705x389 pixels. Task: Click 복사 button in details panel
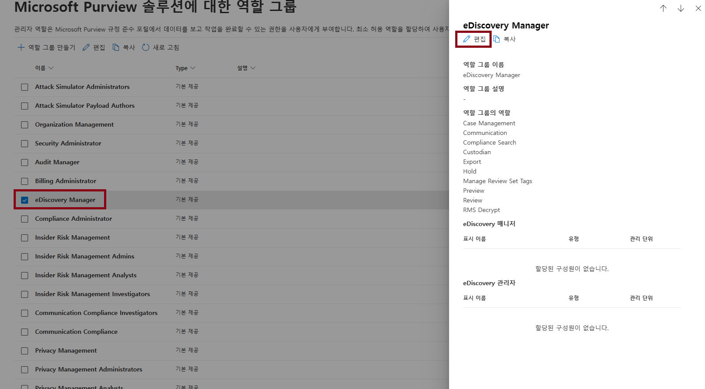pos(504,39)
